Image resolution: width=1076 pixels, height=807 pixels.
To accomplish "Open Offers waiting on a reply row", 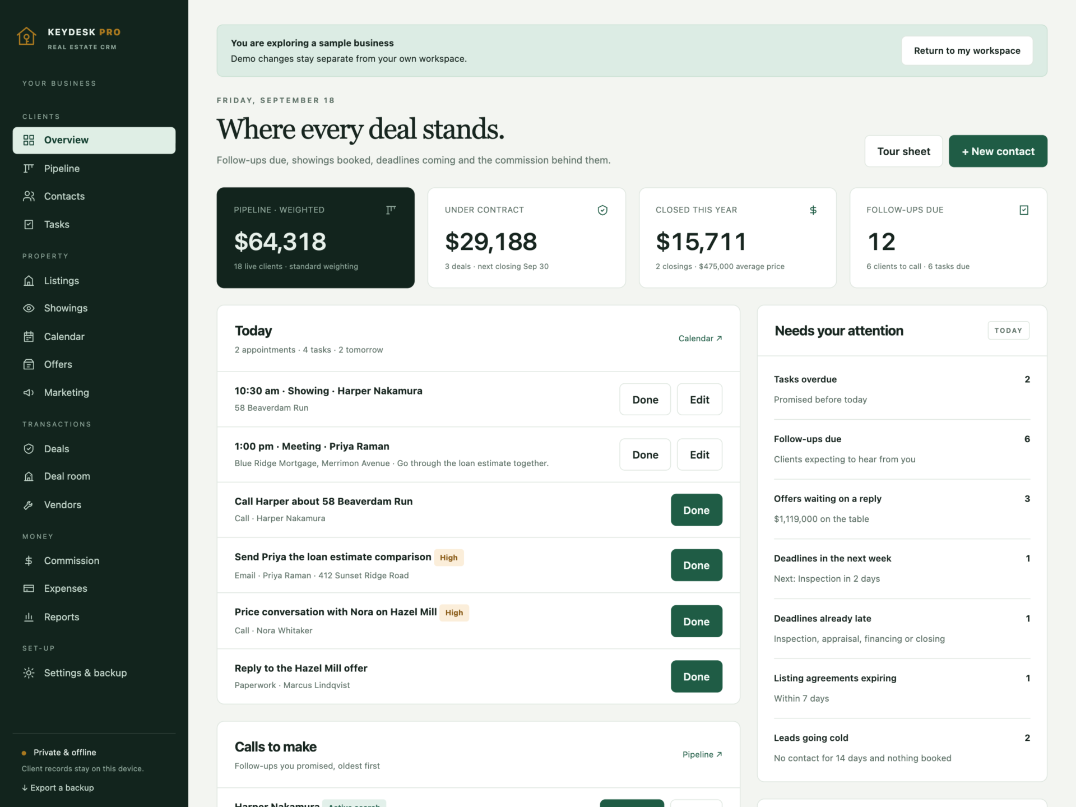I will pyautogui.click(x=902, y=509).
